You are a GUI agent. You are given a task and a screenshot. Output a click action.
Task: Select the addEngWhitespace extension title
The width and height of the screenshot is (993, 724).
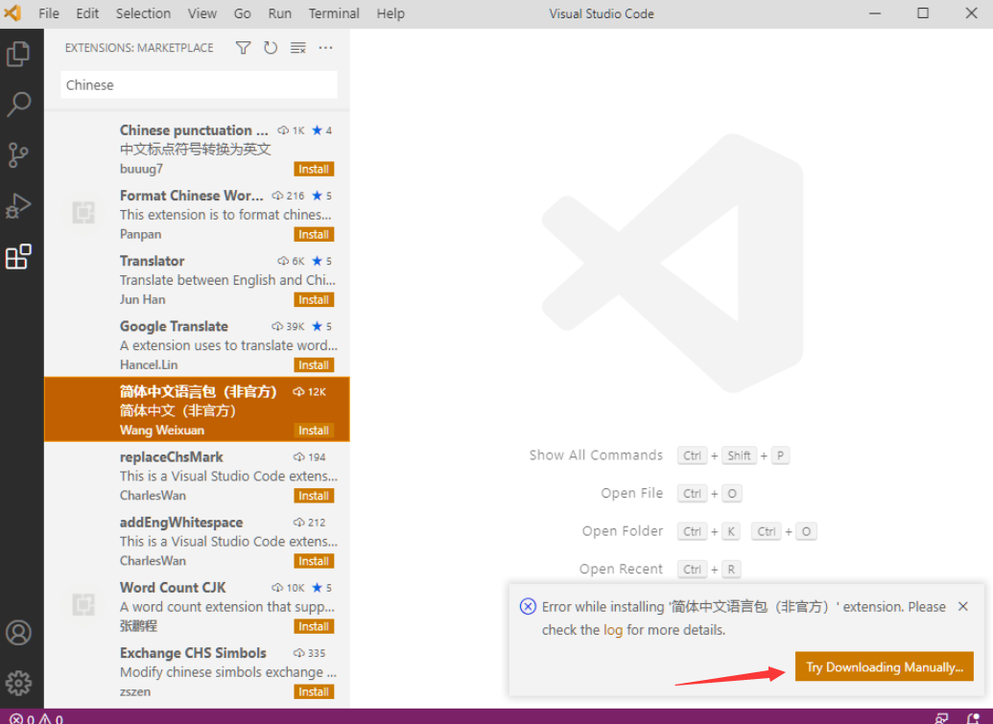[x=181, y=522]
